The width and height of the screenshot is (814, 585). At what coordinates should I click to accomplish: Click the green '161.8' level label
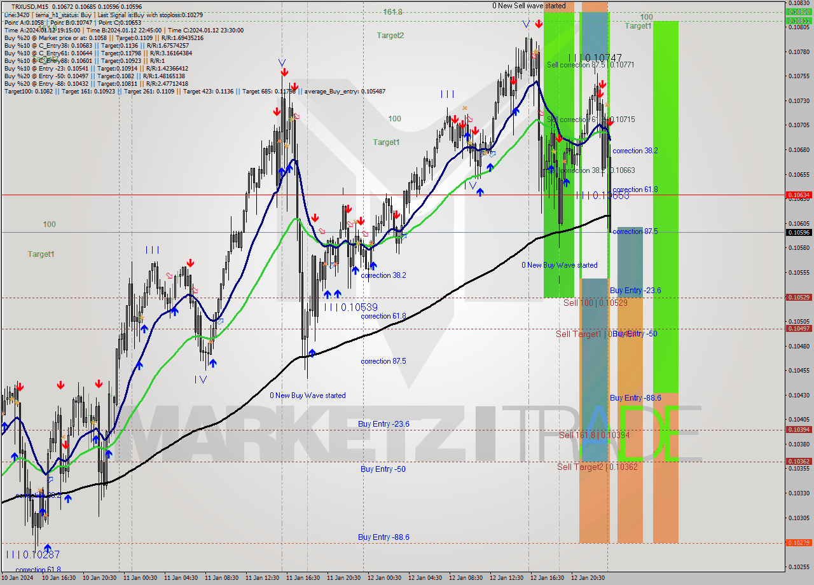pos(392,12)
